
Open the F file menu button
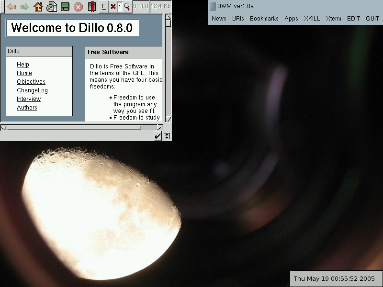[103, 7]
